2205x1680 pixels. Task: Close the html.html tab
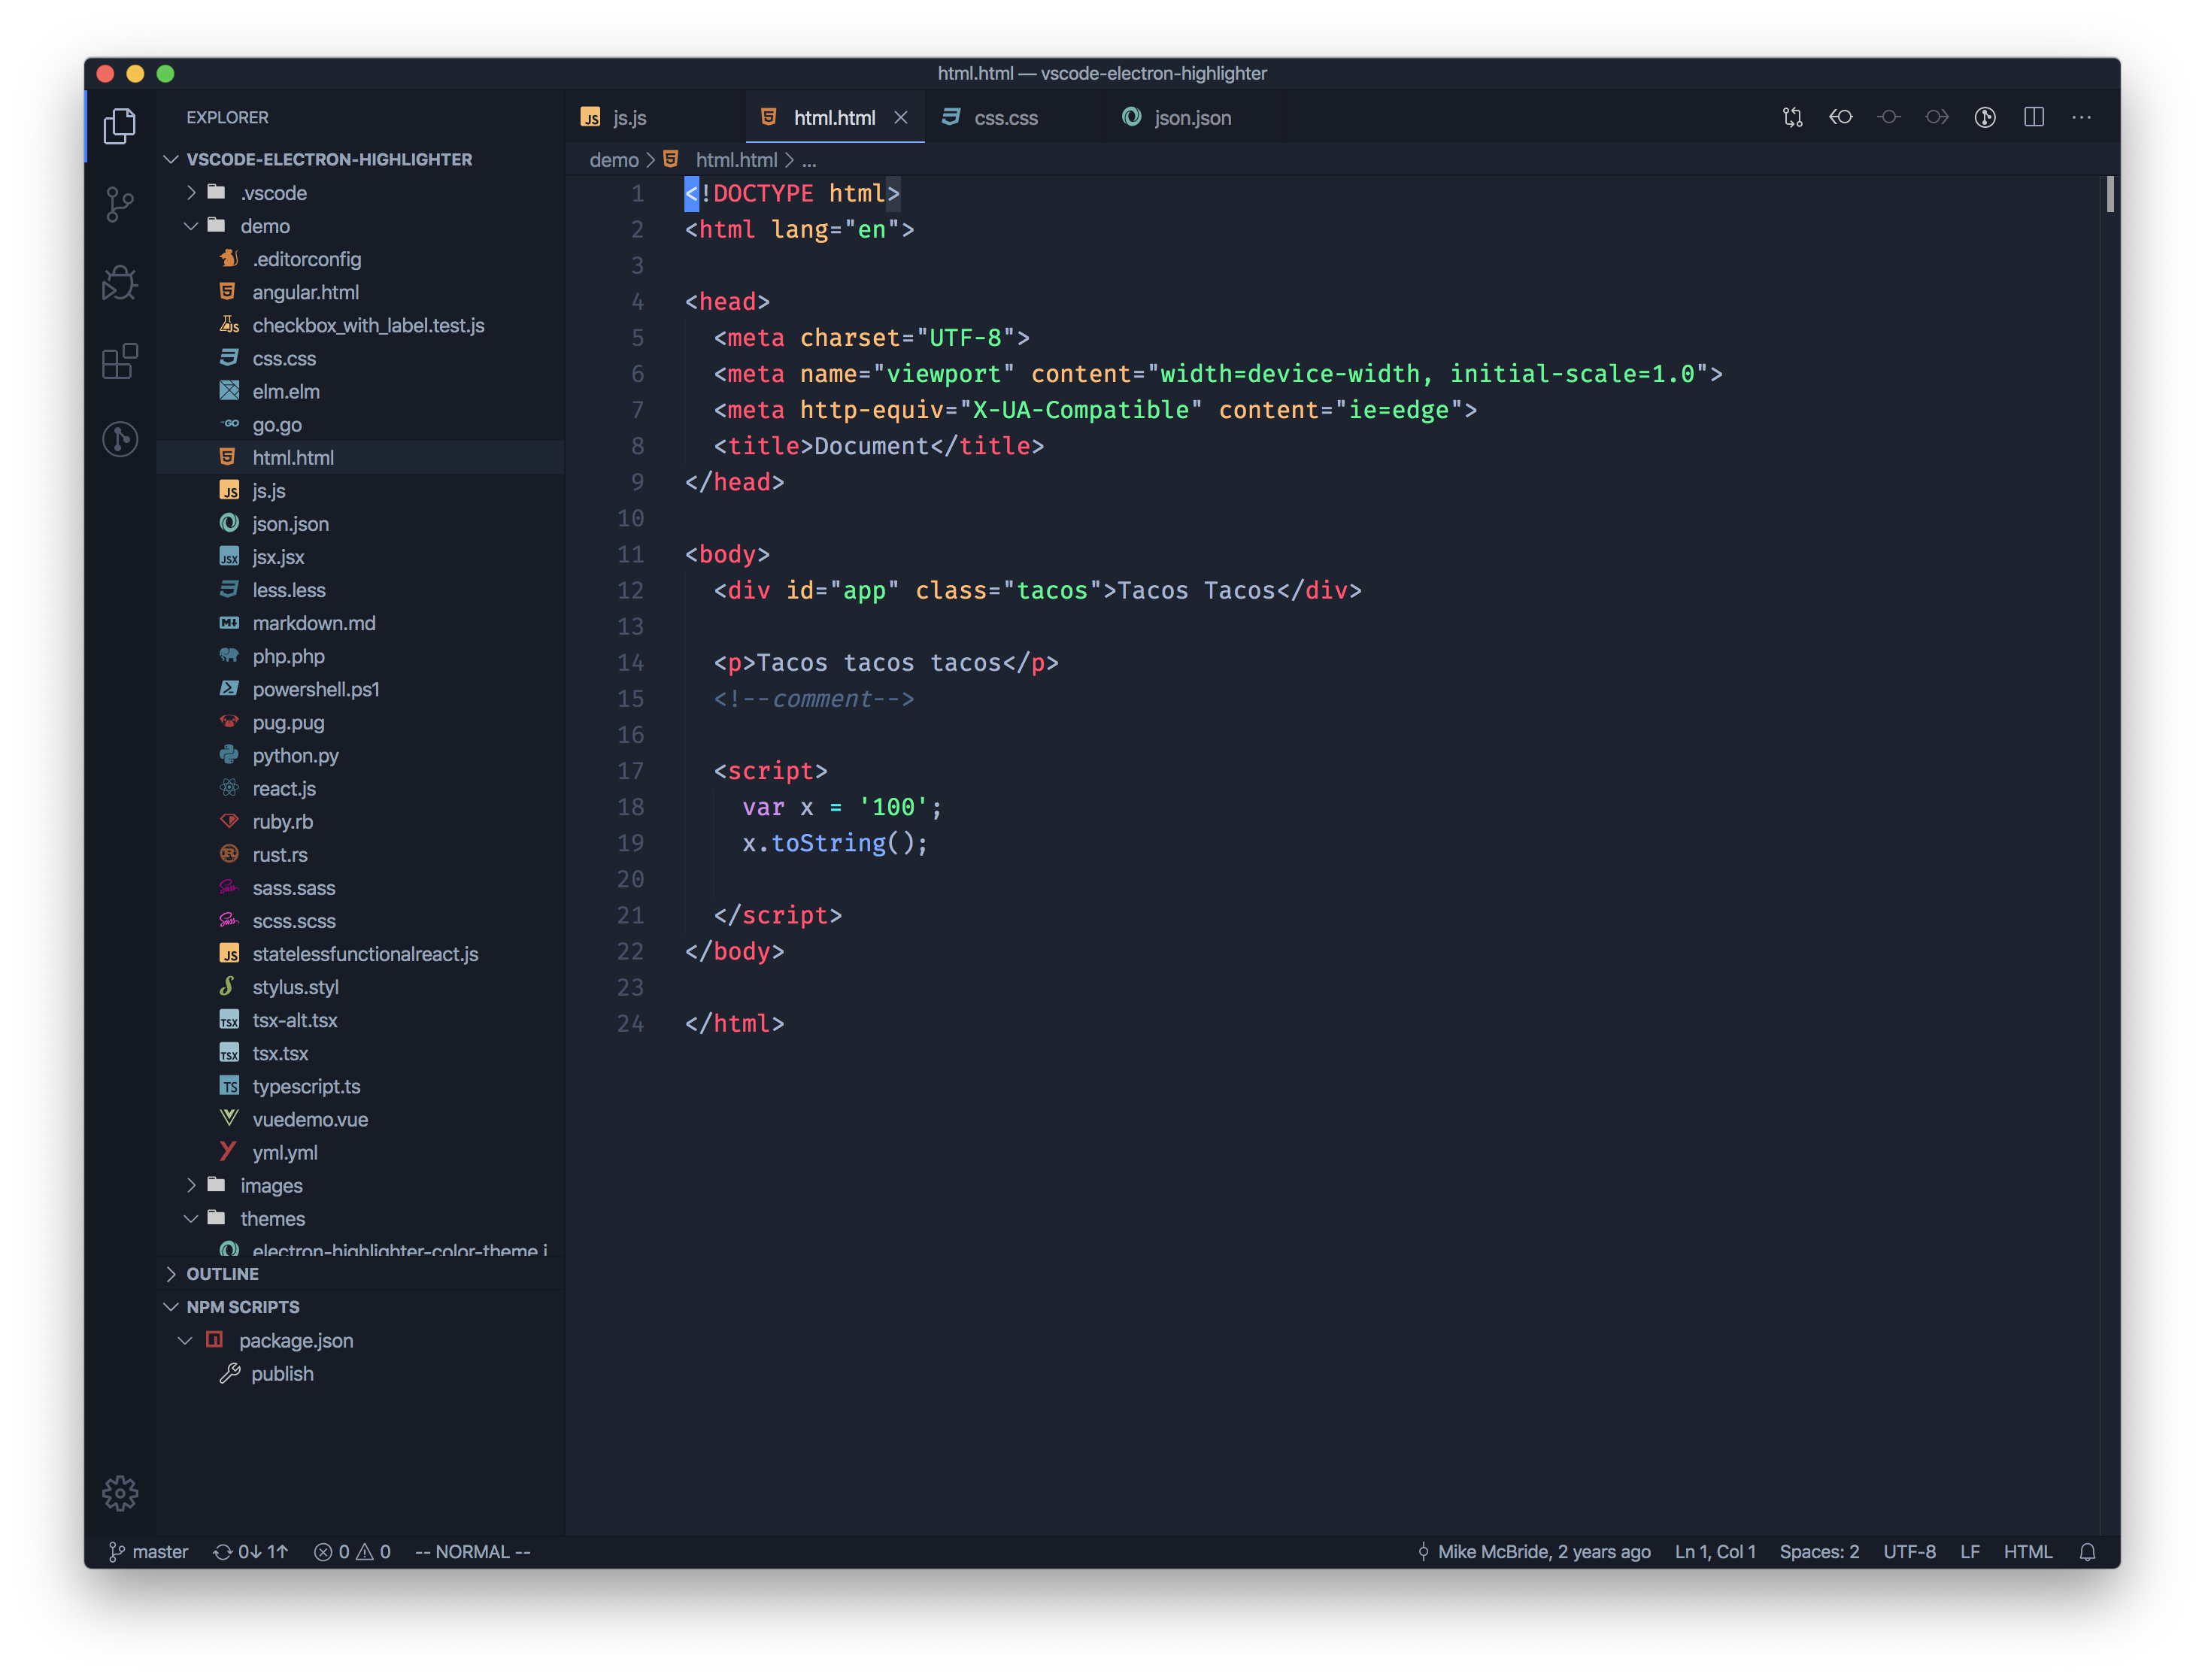pyautogui.click(x=901, y=118)
